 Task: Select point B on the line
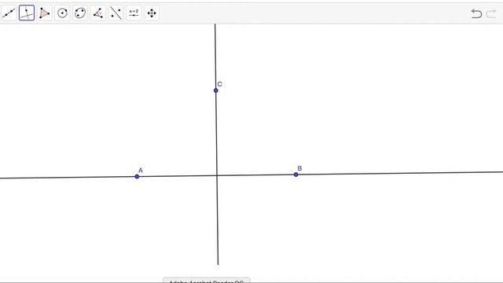[x=296, y=175]
